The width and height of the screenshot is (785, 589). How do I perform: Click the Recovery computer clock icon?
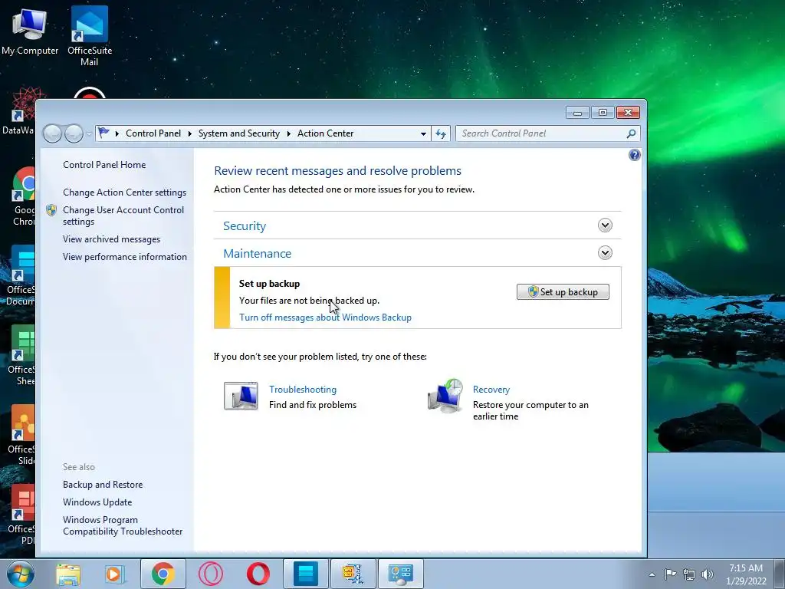(445, 396)
